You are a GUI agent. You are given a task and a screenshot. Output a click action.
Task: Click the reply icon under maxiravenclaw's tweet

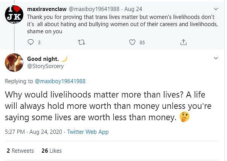(32, 42)
